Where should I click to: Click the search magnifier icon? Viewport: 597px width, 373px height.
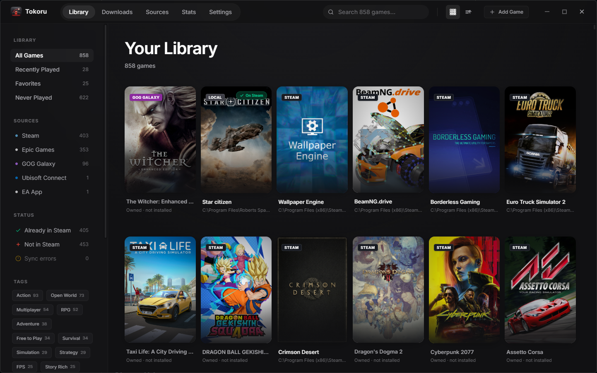[331, 12]
